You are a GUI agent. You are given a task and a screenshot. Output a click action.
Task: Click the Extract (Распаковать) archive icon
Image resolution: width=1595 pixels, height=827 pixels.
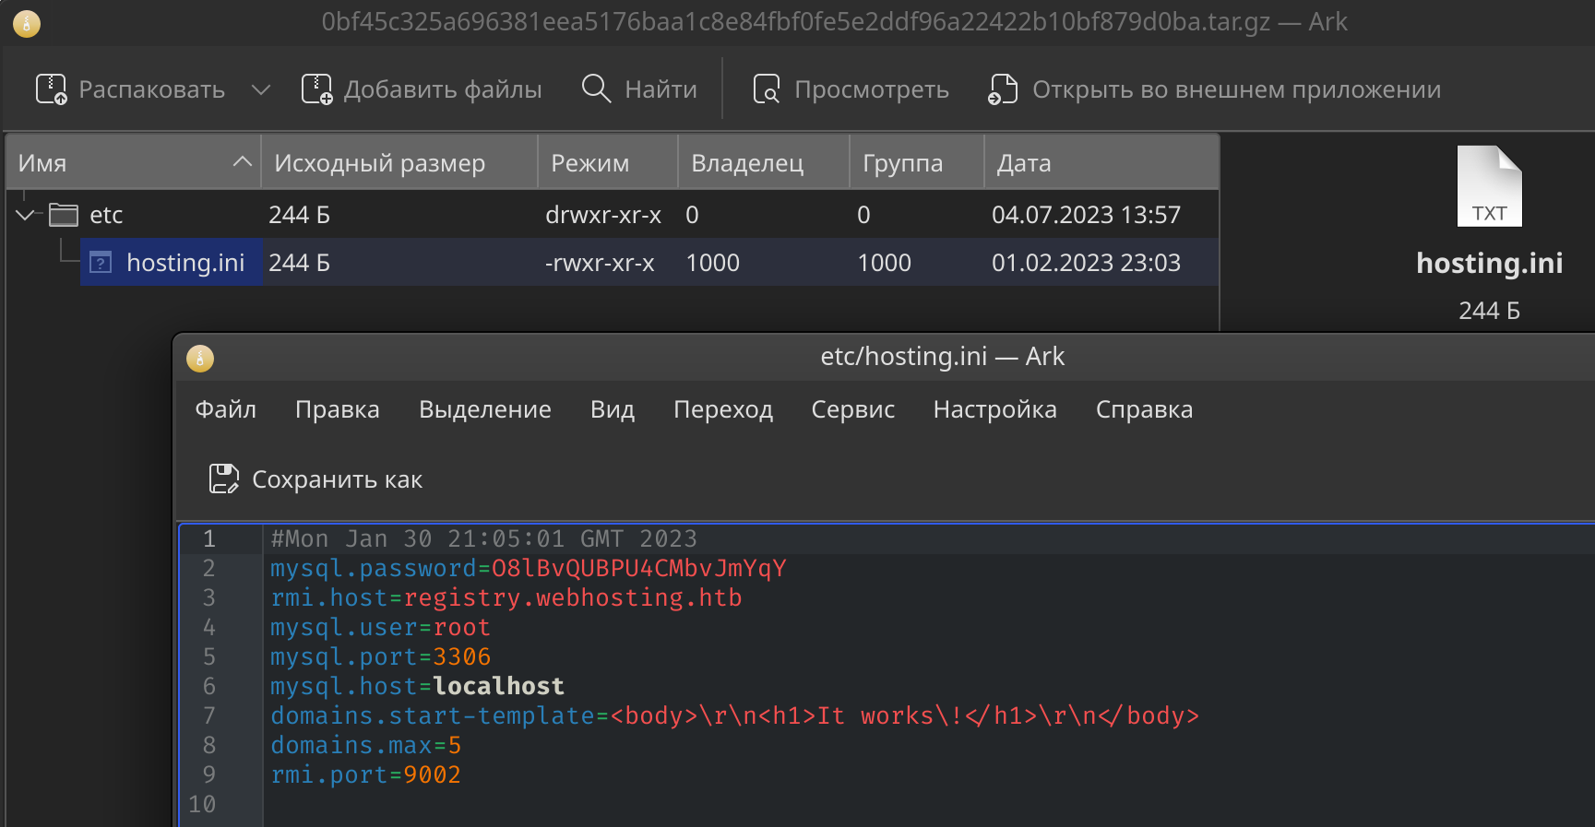pos(52,89)
